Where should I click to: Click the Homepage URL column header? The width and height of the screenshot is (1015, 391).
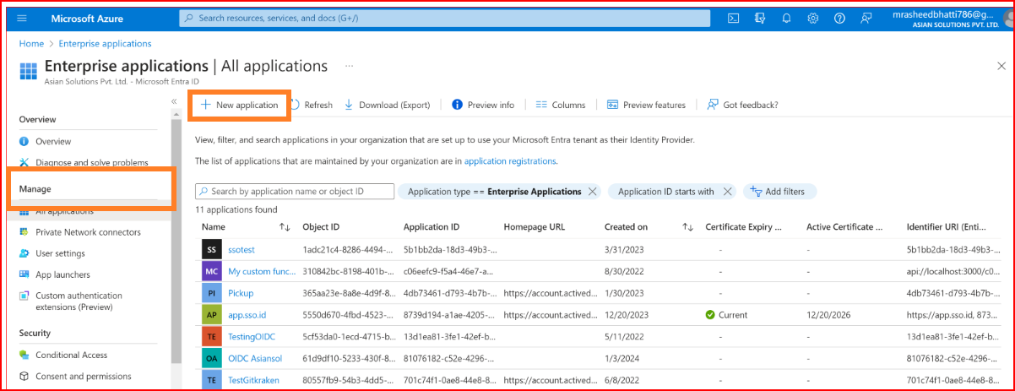point(534,226)
